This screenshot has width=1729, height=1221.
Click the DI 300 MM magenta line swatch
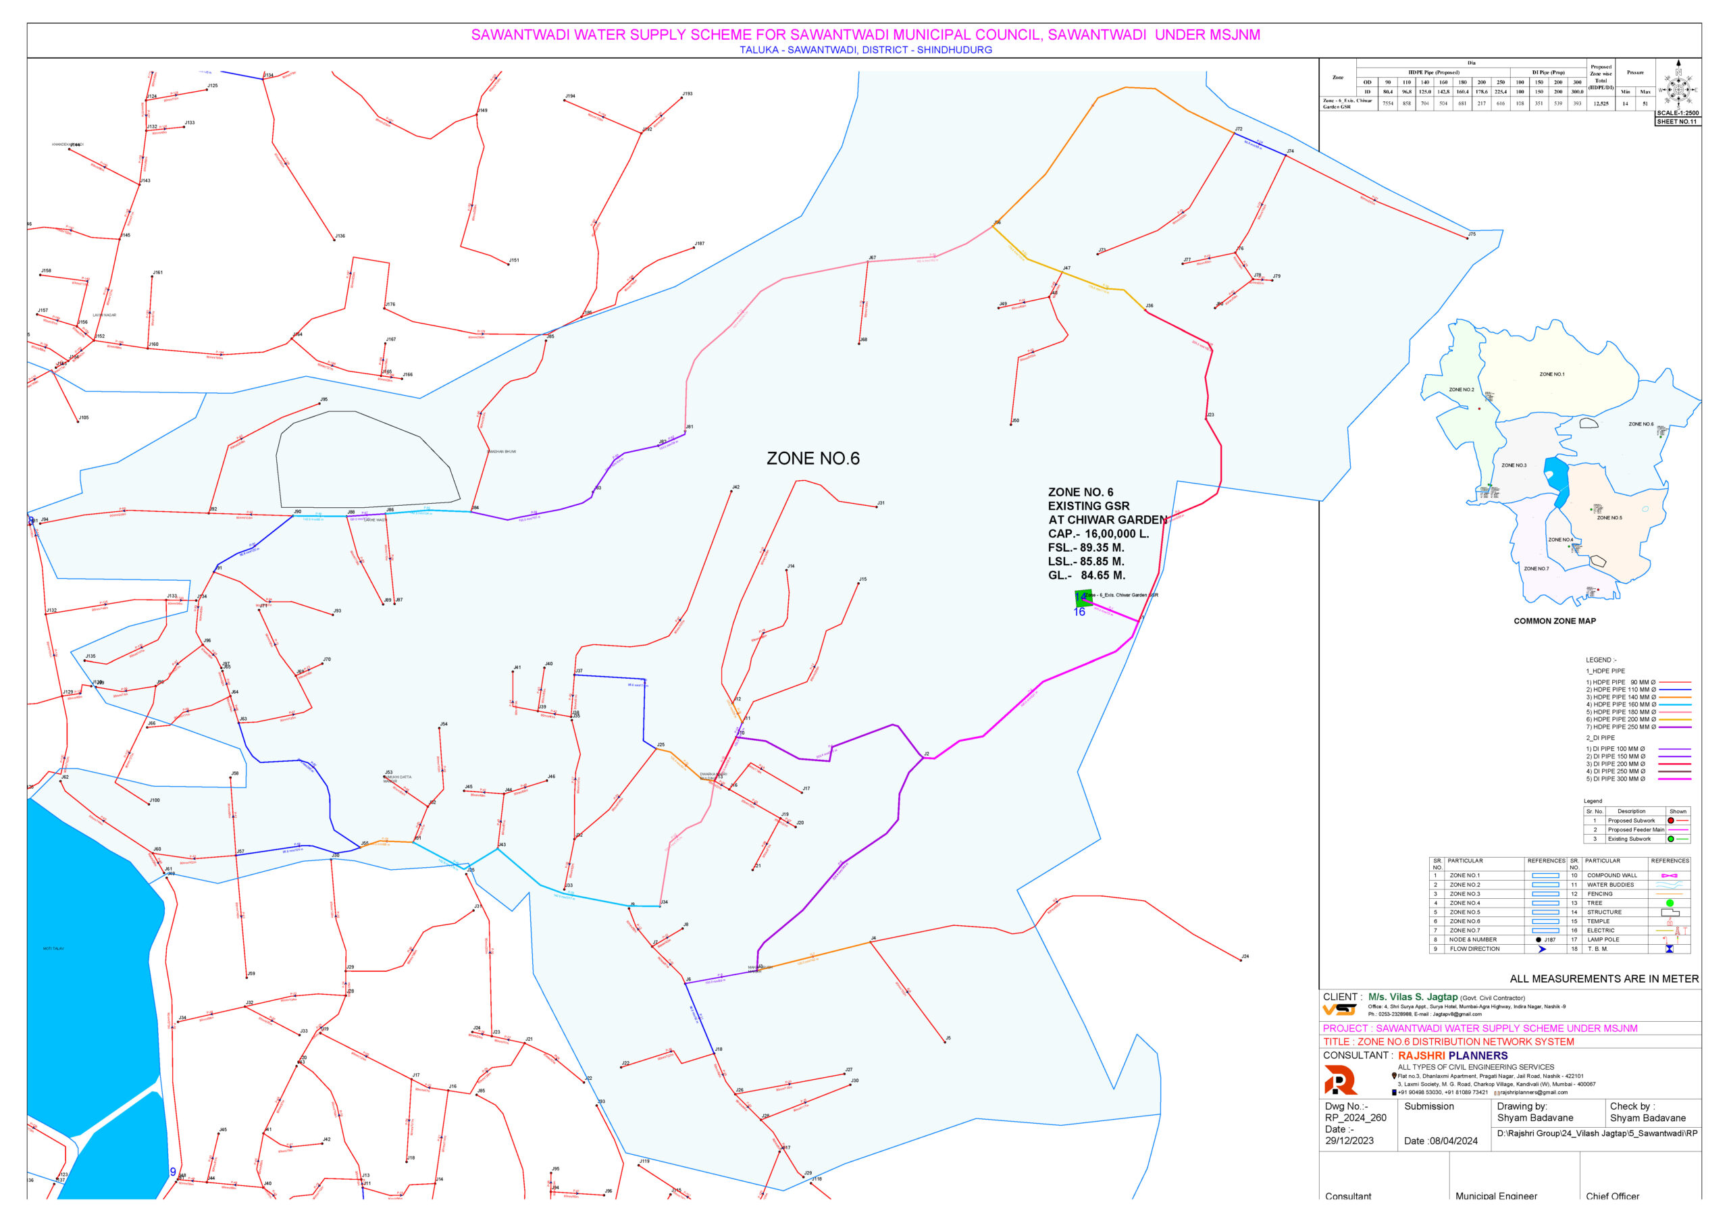tap(1676, 779)
